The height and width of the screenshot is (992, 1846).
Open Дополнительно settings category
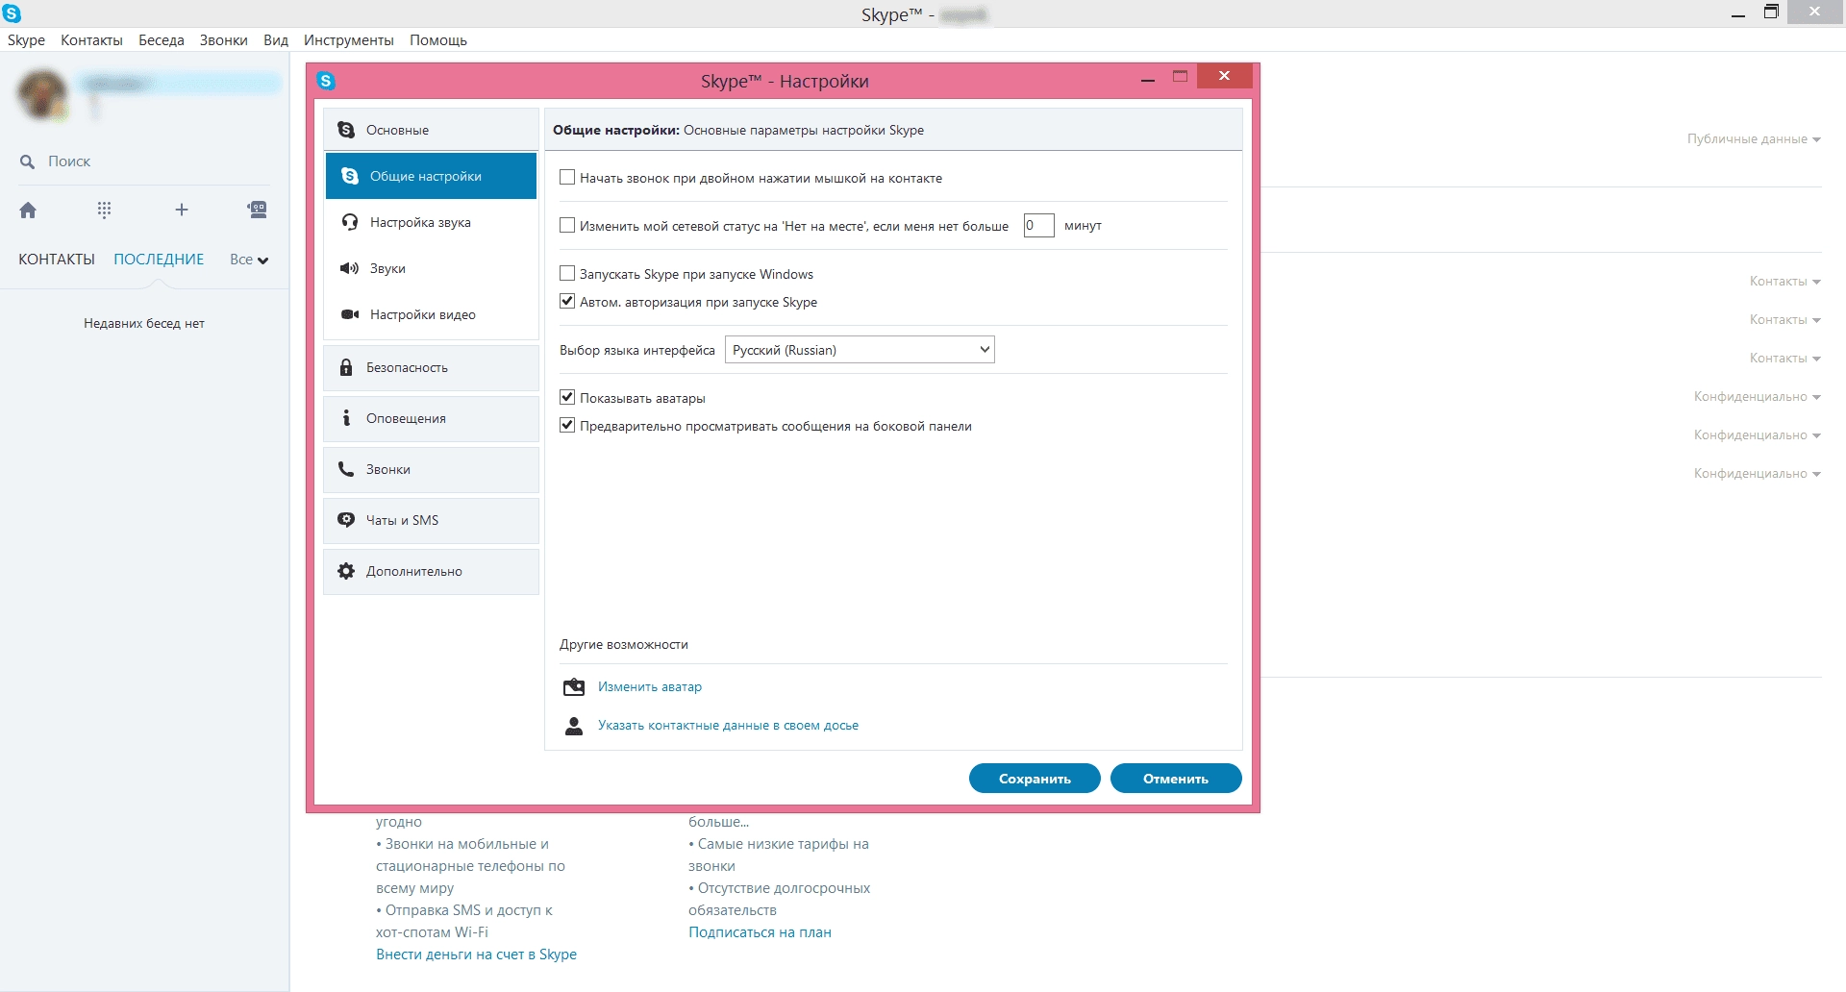point(431,571)
